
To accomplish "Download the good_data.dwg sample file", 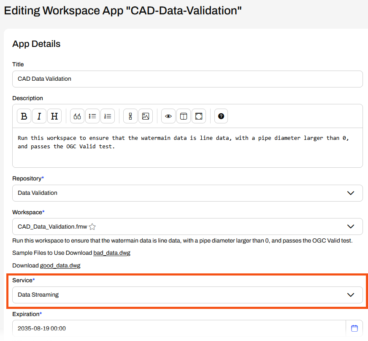I will [x=60, y=266].
